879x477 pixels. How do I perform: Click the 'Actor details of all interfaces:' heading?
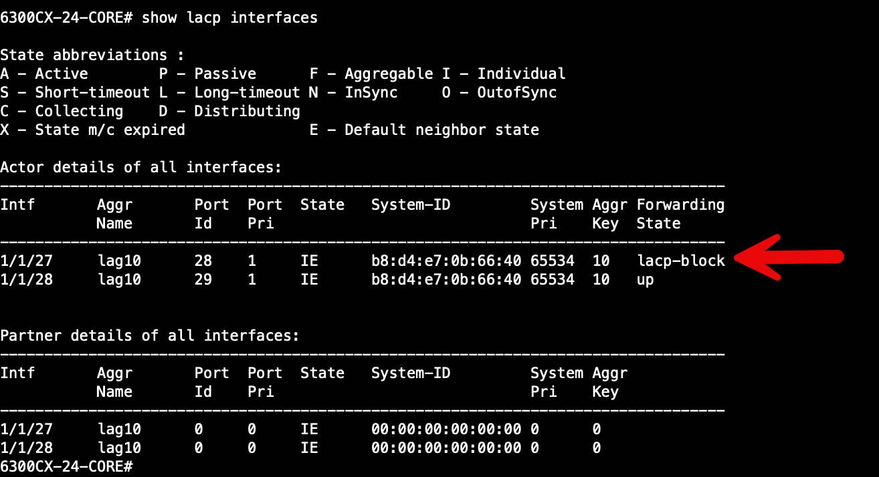click(141, 167)
